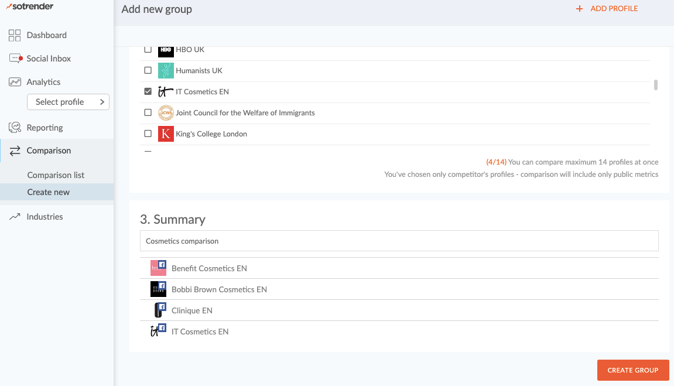This screenshot has width=674, height=386.
Task: Click the Industries trend icon
Action: tap(15, 217)
